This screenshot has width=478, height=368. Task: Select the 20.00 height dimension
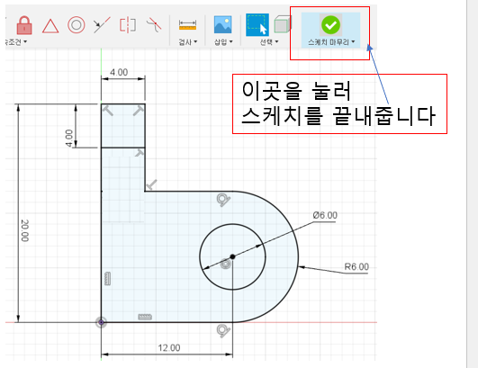coord(24,230)
